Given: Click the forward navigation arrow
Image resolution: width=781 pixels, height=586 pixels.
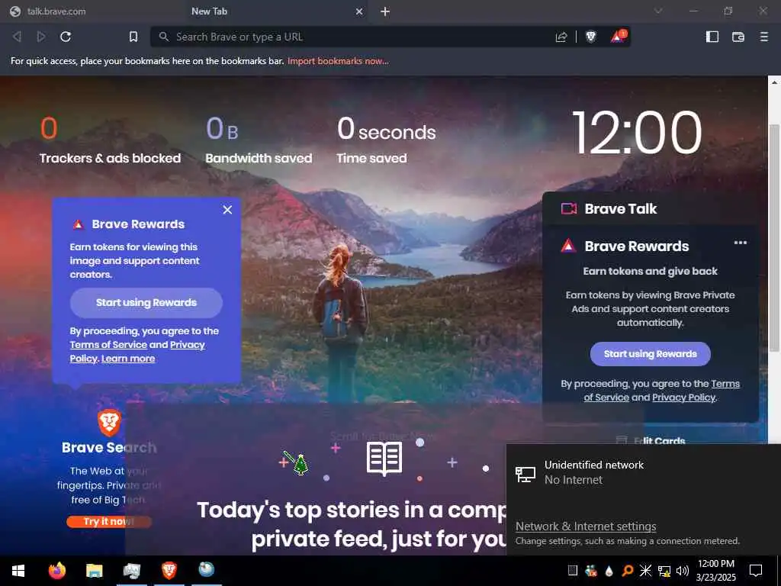Looking at the screenshot, I should (41, 37).
